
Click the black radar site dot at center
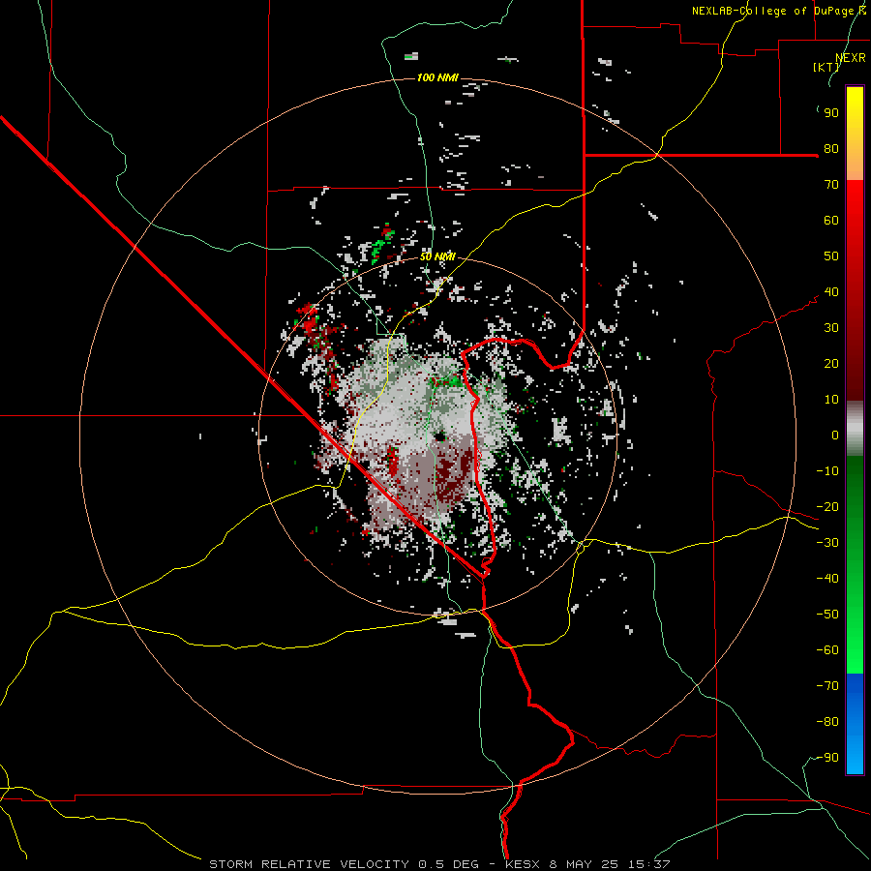(440, 436)
